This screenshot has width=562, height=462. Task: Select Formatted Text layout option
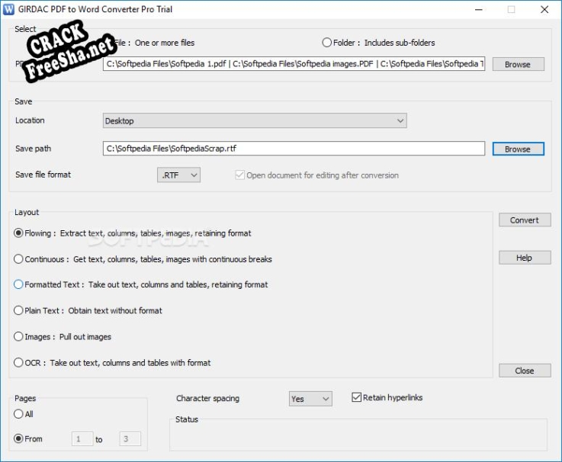point(19,284)
